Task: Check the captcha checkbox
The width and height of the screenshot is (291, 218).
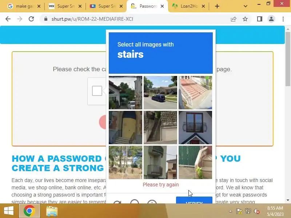Action: tap(97, 91)
